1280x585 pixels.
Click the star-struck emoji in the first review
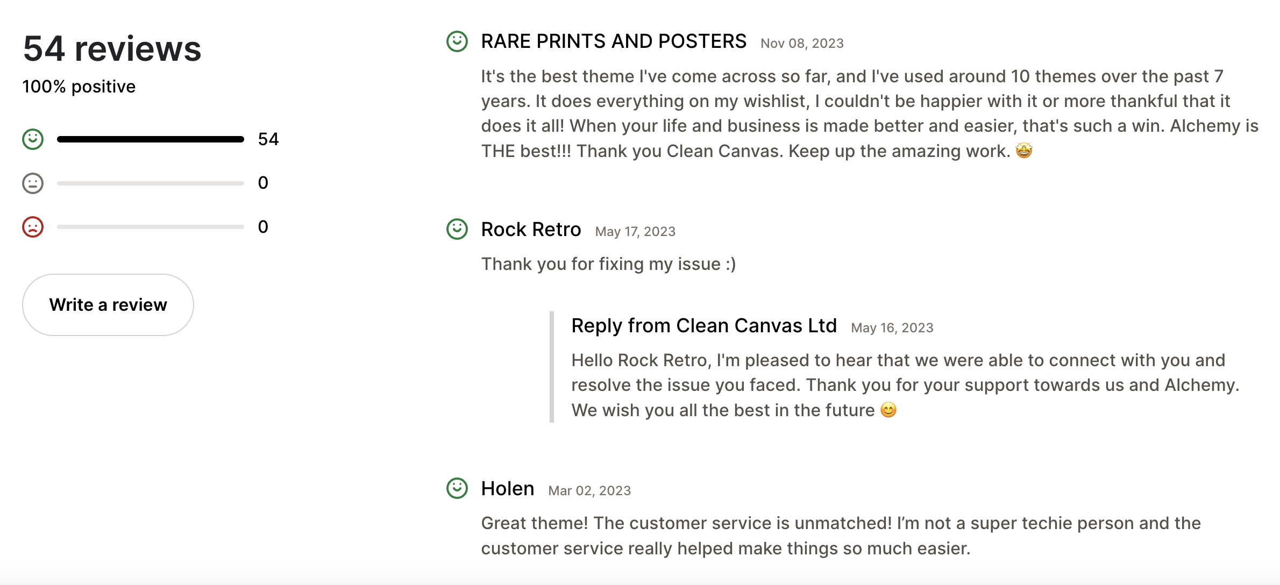[x=1025, y=151]
